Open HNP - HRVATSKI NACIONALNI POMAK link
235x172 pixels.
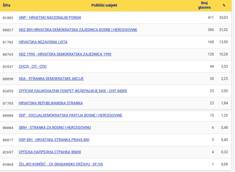50,18
